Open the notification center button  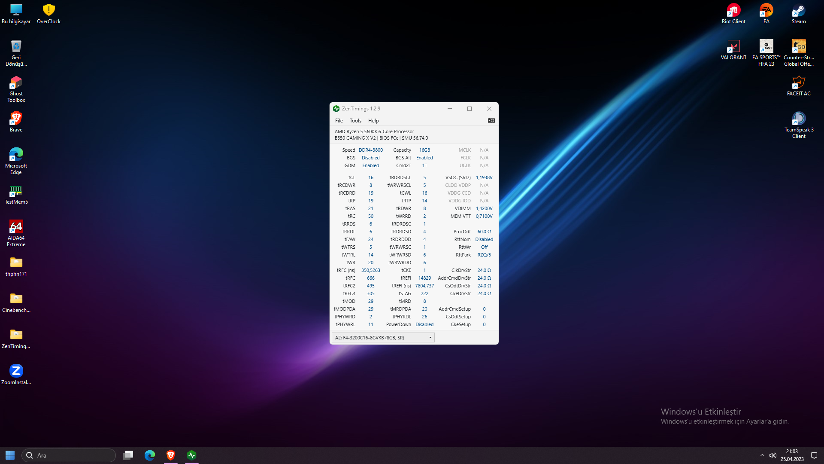pyautogui.click(x=814, y=455)
